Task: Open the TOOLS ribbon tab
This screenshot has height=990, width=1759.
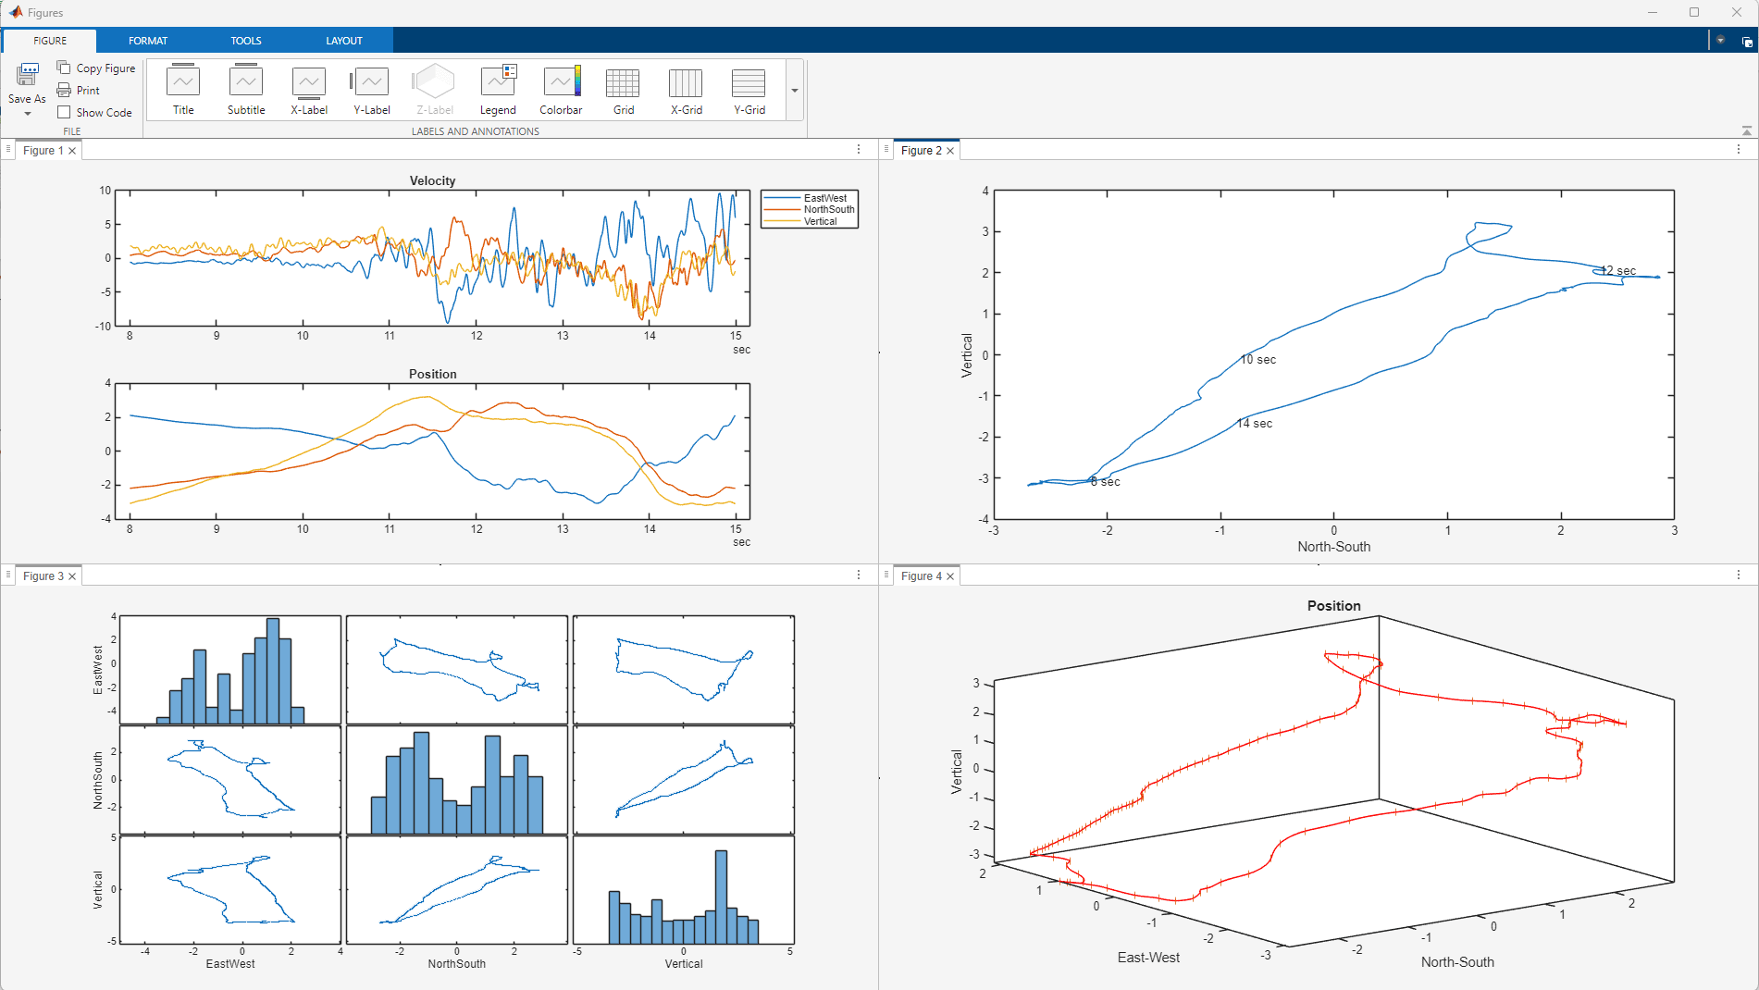Action: pos(246,41)
